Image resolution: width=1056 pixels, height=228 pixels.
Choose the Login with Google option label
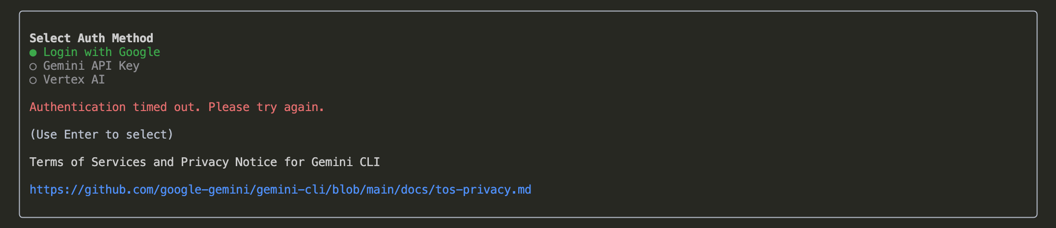[102, 52]
